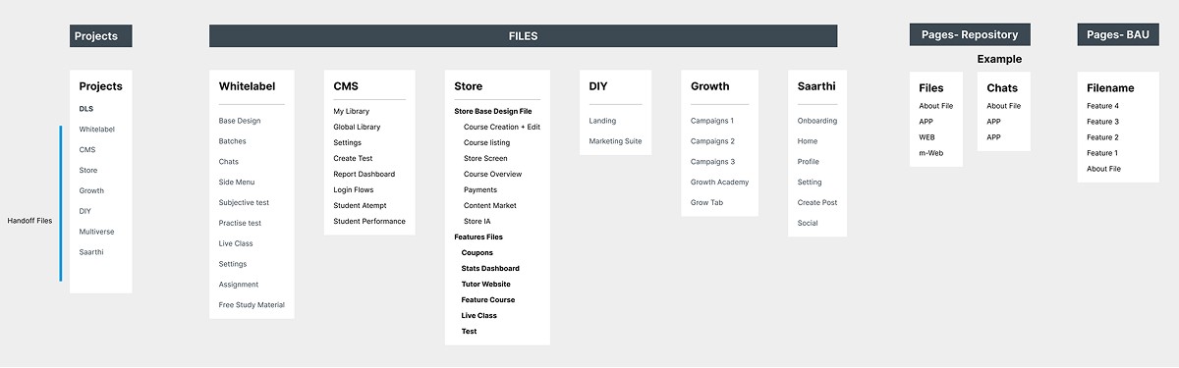The height and width of the screenshot is (368, 1179).
Task: Click the Example label above Chats
Action: (999, 59)
